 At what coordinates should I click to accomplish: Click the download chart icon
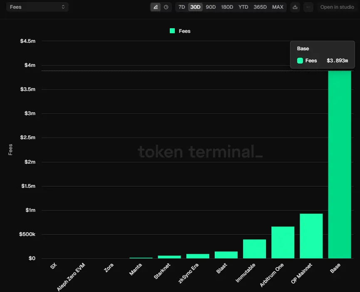click(295, 7)
